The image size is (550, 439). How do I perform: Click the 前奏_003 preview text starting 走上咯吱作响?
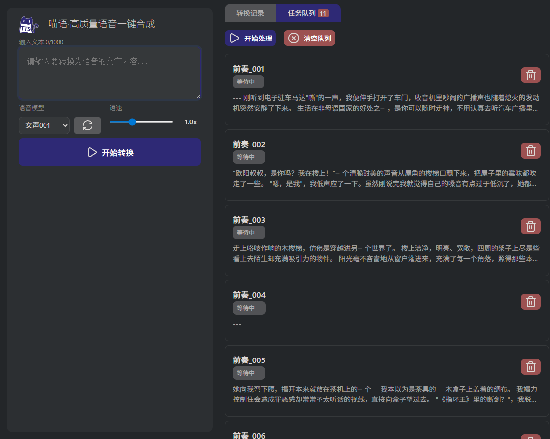tap(386, 253)
